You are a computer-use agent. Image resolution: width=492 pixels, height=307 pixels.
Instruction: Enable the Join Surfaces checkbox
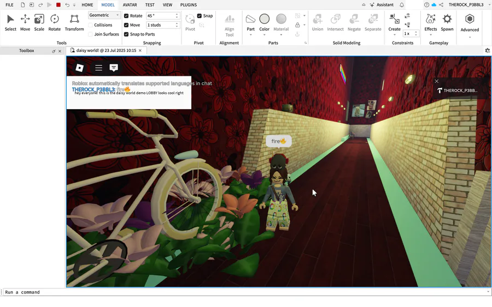tap(90, 34)
